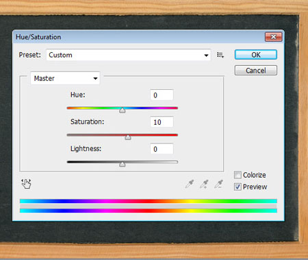Open the preset options menu icon
This screenshot has width=308, height=260.
pos(220,55)
